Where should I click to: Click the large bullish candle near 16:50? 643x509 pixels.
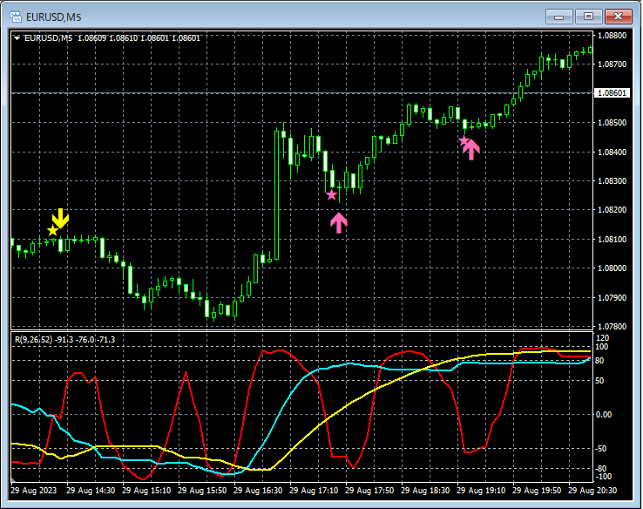277,195
